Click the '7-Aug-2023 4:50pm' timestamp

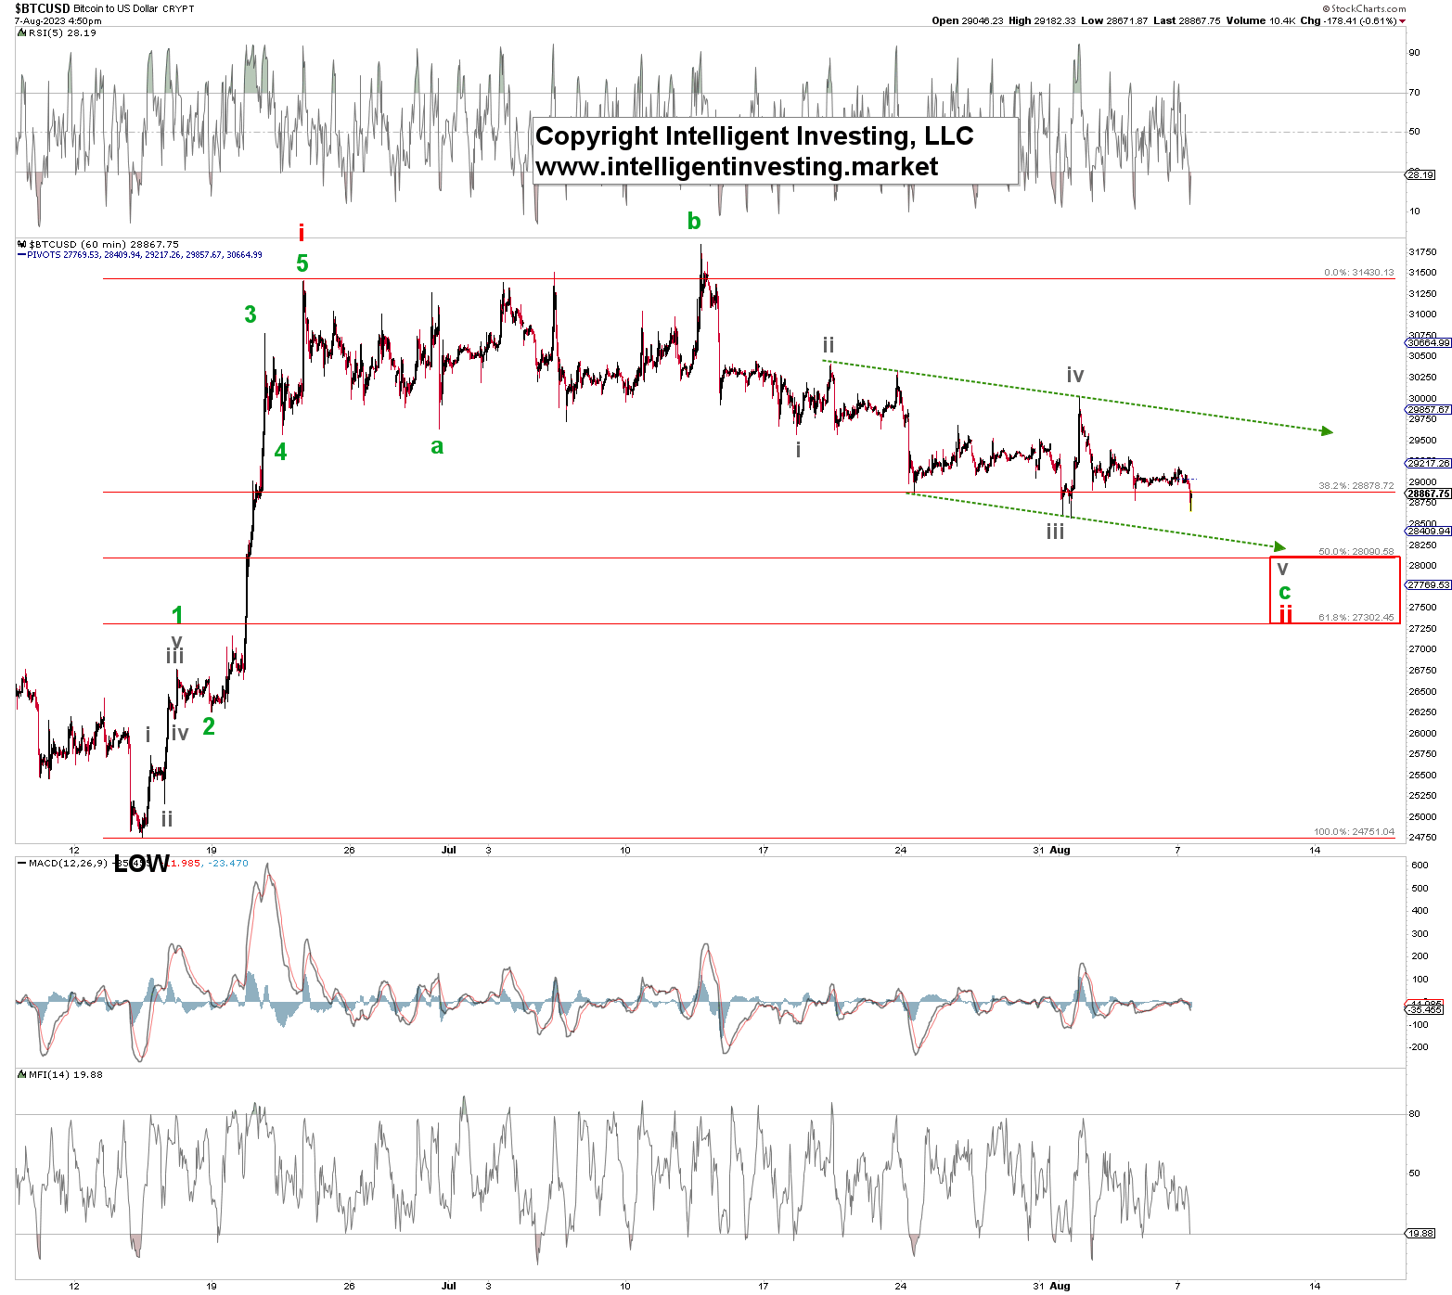click(x=58, y=20)
